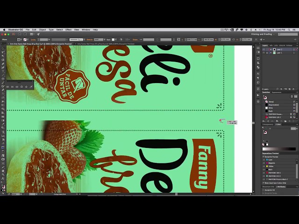The image size is (299, 224).
Task: Toggle the Overprint Preview checkbox
Action: tap(263, 157)
